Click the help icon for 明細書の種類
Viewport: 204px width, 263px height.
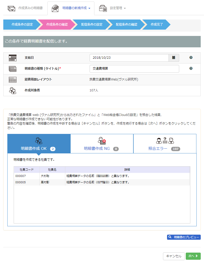coord(191,69)
